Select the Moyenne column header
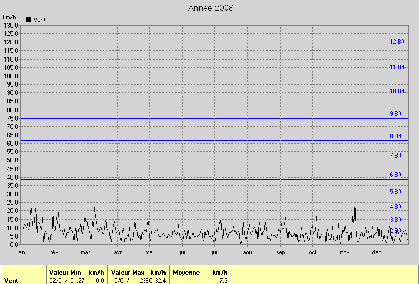Viewport: 419px width, 284px height. (186, 273)
